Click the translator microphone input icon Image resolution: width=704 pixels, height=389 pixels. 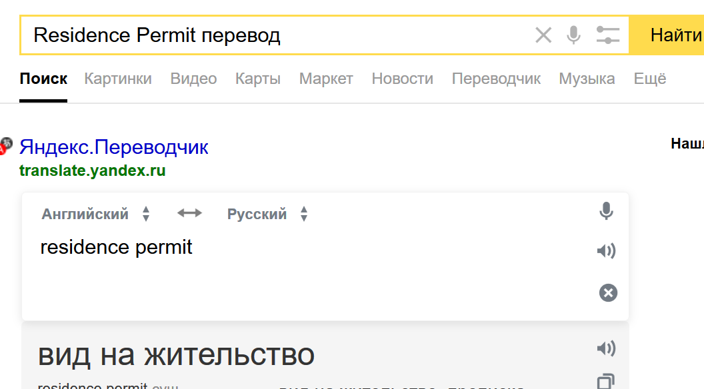[606, 212]
